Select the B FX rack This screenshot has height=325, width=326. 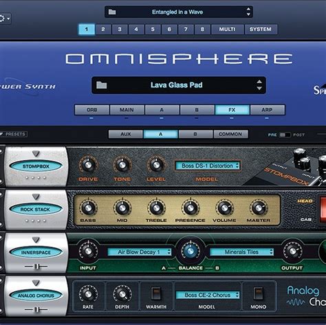tap(195, 134)
